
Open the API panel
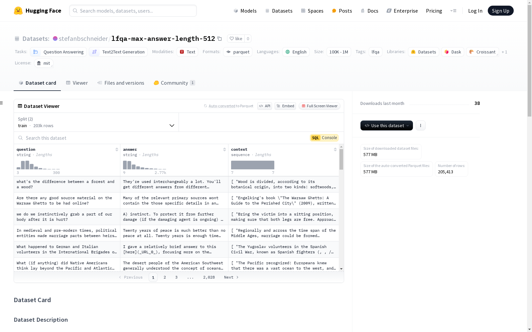coord(265,106)
